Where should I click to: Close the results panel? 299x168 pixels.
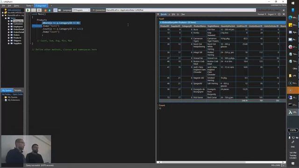click(284, 14)
